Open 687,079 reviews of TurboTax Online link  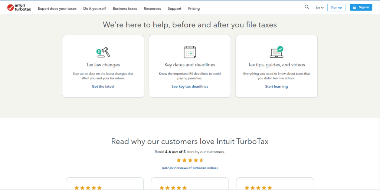pos(190,168)
